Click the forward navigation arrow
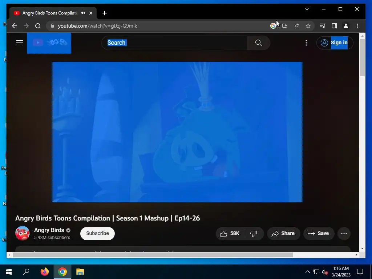 tap(26, 26)
